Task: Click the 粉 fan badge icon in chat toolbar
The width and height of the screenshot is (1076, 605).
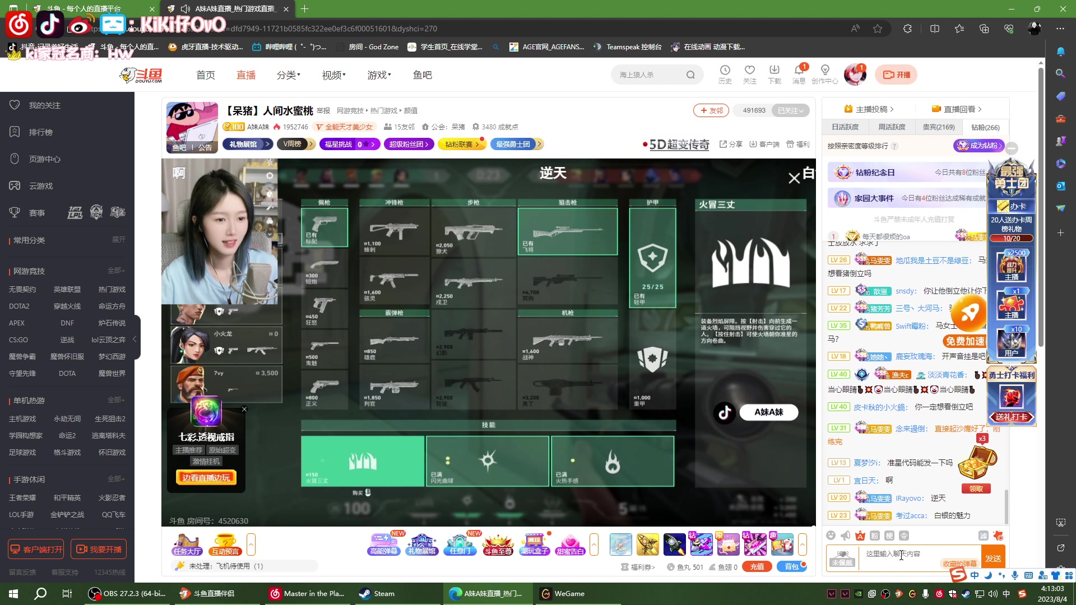Action: [x=875, y=536]
